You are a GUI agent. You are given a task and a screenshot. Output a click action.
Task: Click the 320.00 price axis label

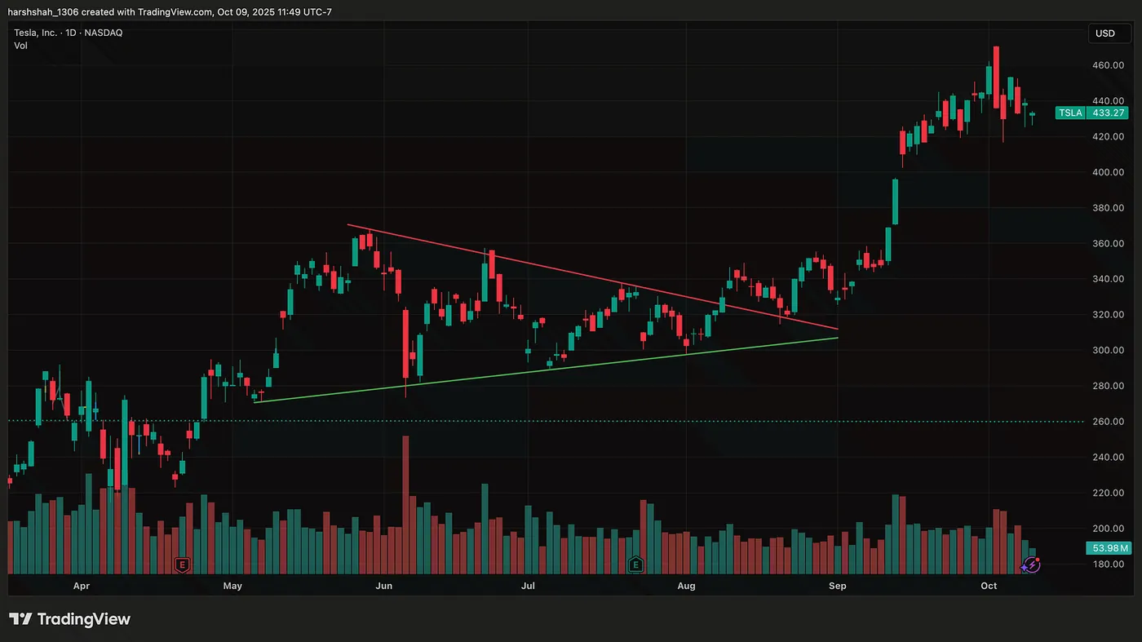pyautogui.click(x=1109, y=315)
